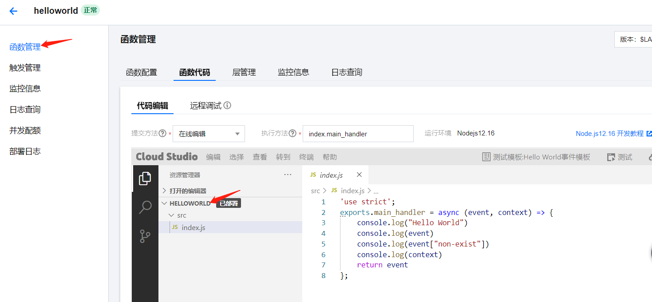Click the Nodejs12.16 runtime value
Image resolution: width=652 pixels, height=302 pixels.
coord(476,133)
